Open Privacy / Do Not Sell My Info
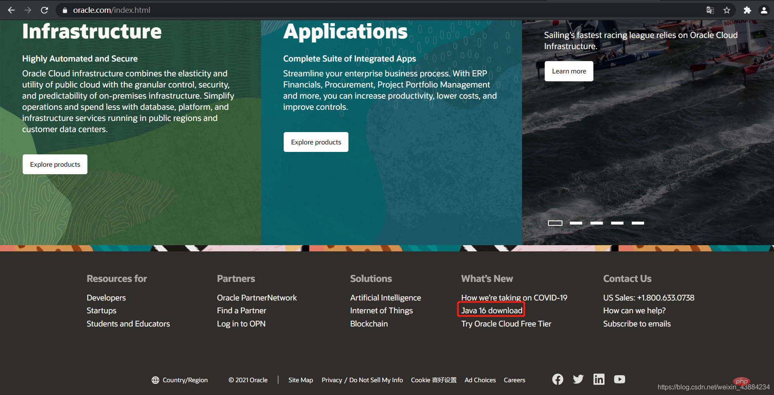The height and width of the screenshot is (395, 774). [362, 380]
